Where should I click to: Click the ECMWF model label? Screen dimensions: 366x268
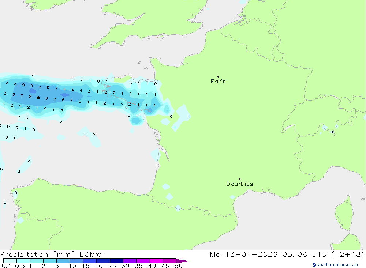tap(93, 254)
